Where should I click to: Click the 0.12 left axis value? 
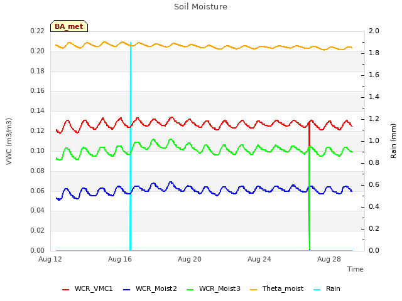pos(38,131)
